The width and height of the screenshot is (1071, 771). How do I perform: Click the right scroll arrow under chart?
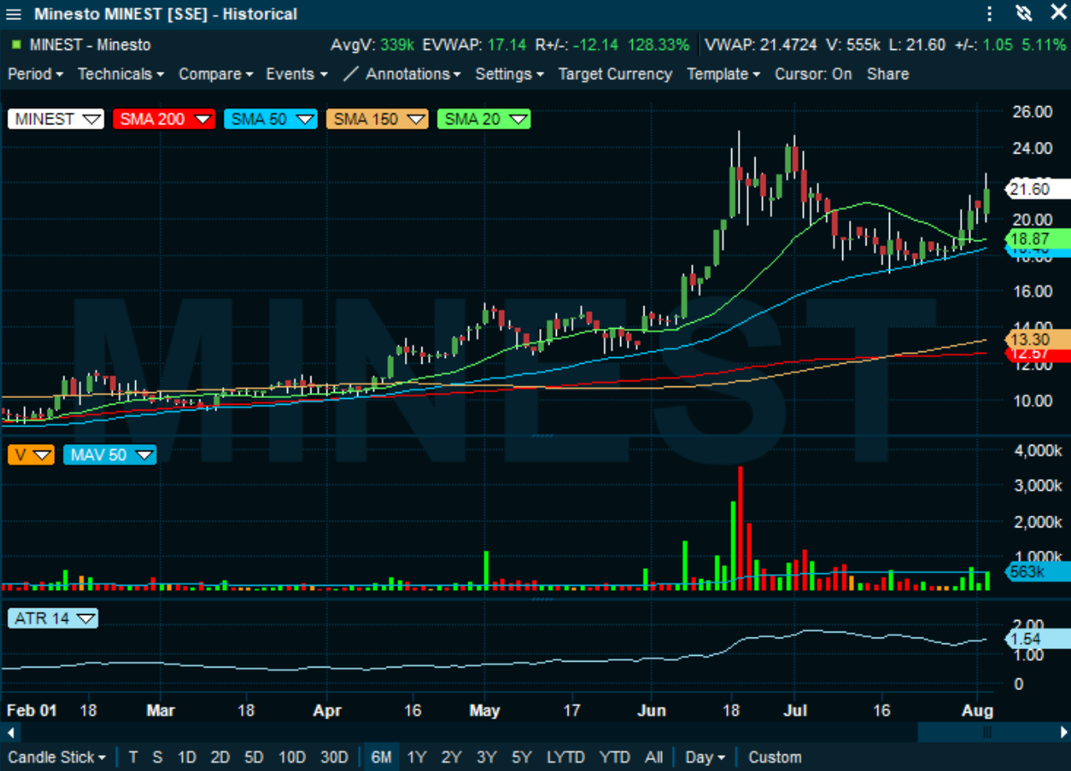[x=1063, y=732]
